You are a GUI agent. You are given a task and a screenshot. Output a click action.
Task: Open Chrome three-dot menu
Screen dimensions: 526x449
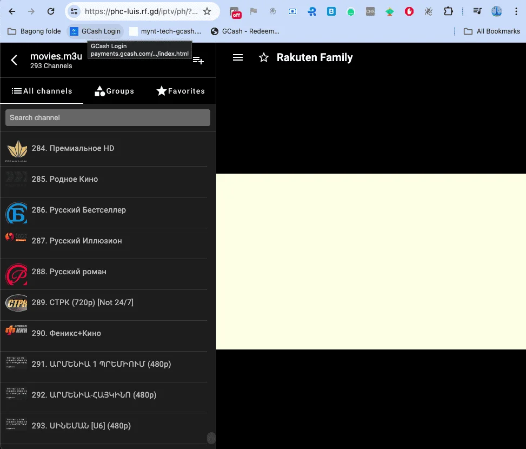[516, 11]
